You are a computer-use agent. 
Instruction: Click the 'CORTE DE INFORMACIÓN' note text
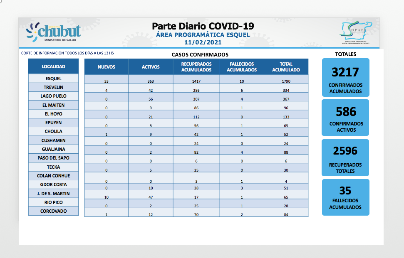(x=67, y=53)
